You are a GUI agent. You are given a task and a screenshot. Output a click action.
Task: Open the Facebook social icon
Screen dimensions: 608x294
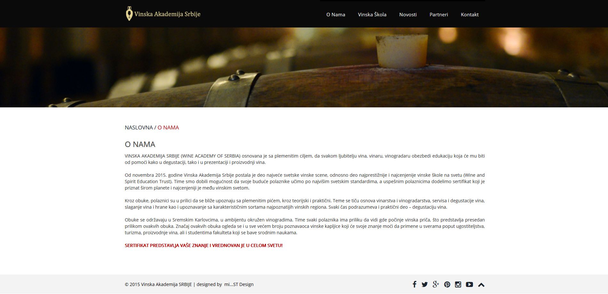point(414,284)
